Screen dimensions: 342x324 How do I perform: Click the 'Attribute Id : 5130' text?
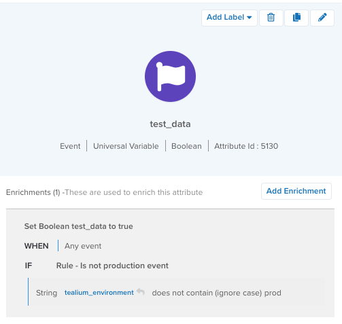(246, 146)
